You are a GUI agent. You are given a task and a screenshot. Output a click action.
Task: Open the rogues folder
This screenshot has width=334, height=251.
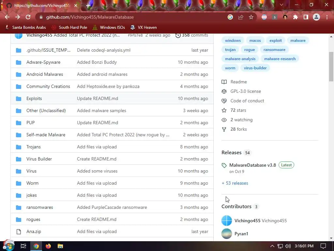tap(33, 219)
